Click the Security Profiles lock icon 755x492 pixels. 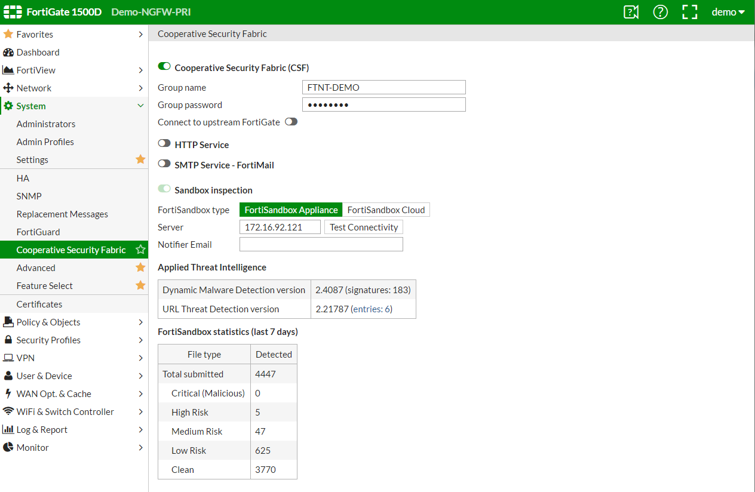[8, 340]
